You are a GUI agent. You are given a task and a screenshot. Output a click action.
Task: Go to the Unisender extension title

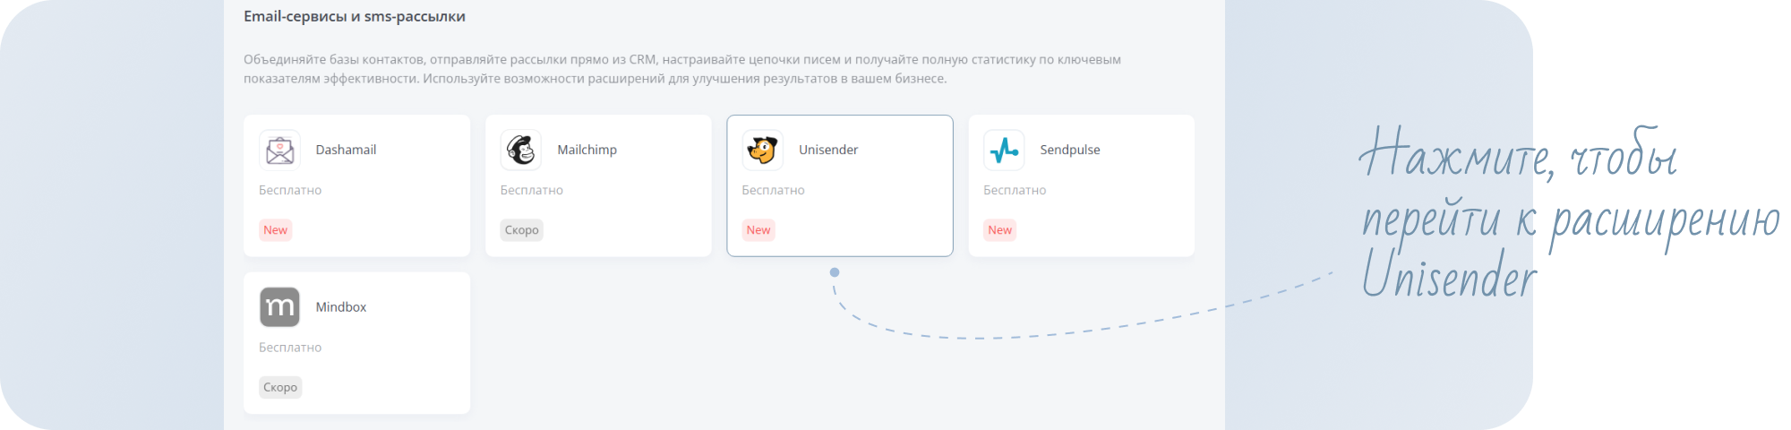point(827,150)
